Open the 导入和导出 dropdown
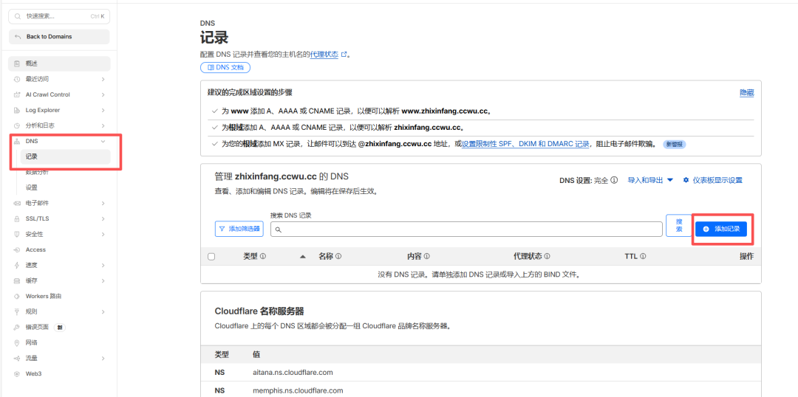The height and width of the screenshot is (397, 798). point(650,180)
